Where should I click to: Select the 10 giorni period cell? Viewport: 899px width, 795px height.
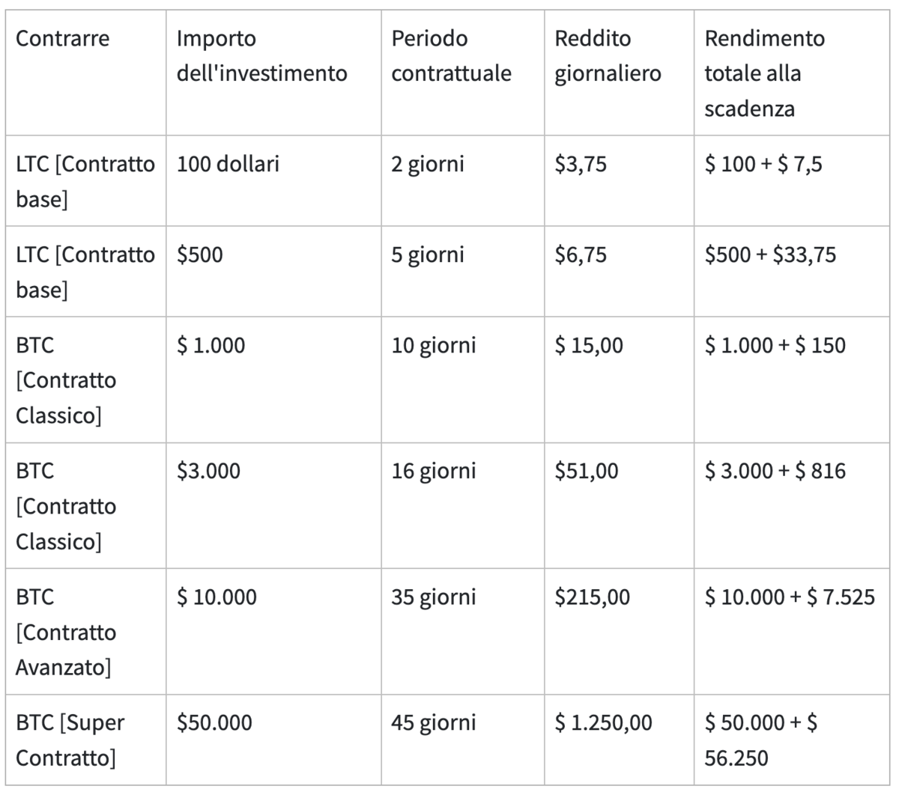(x=433, y=345)
